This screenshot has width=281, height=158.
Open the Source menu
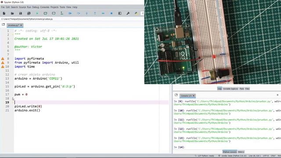click(x=22, y=7)
